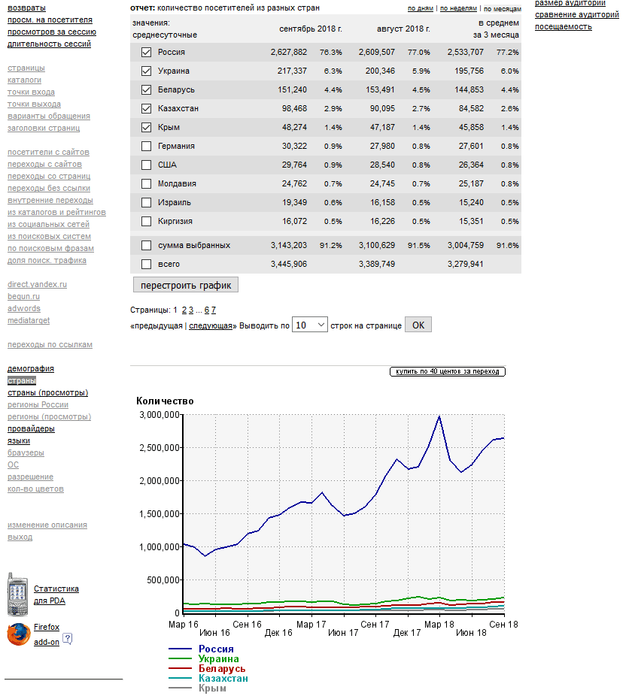Uncheck the Россия checkbox
Screen dimensions: 635x696
(x=146, y=53)
